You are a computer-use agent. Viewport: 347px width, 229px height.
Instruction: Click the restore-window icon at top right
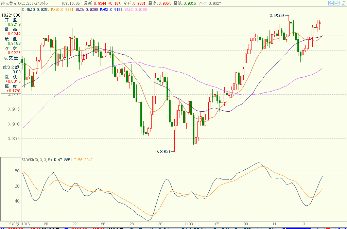pos(343,3)
